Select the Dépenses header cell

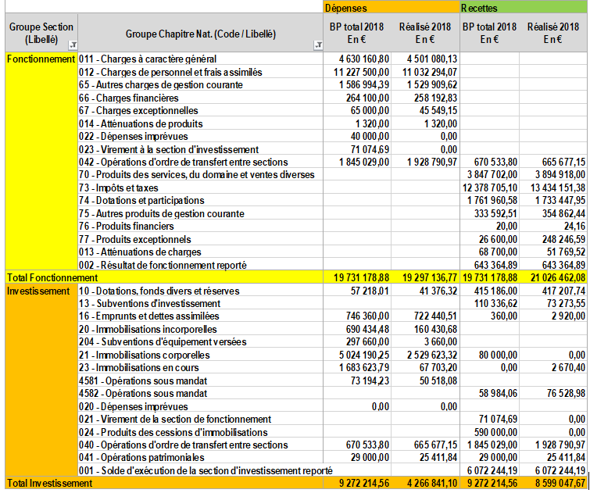click(x=392, y=8)
